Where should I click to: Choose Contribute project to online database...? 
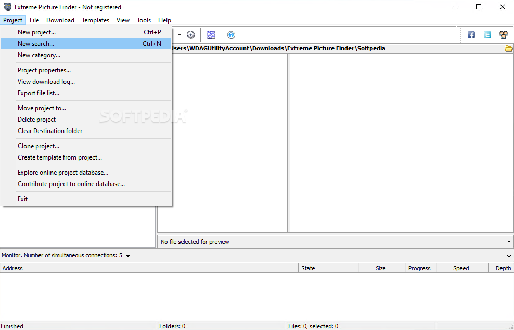click(86, 184)
